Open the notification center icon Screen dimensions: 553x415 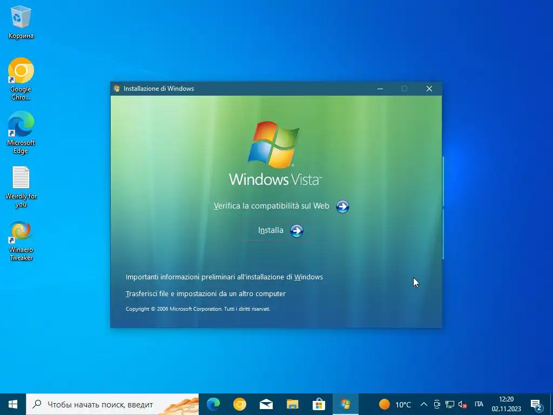pyautogui.click(x=536, y=404)
